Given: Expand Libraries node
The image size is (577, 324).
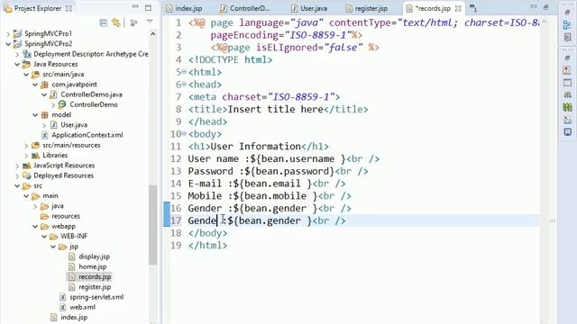Looking at the screenshot, I should 26,156.
